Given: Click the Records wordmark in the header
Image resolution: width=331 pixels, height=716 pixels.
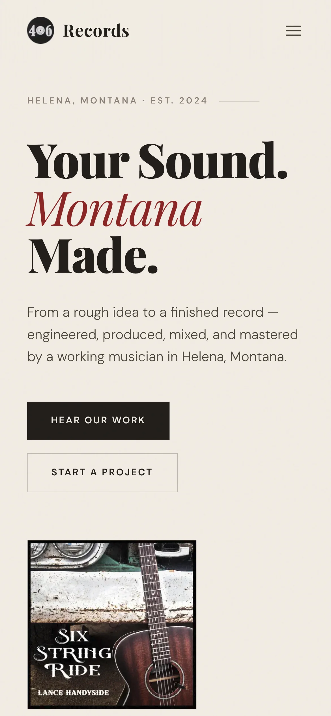Looking at the screenshot, I should point(96,30).
